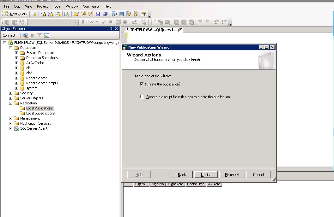Uncheck the Create the publication checkbox

[142, 84]
